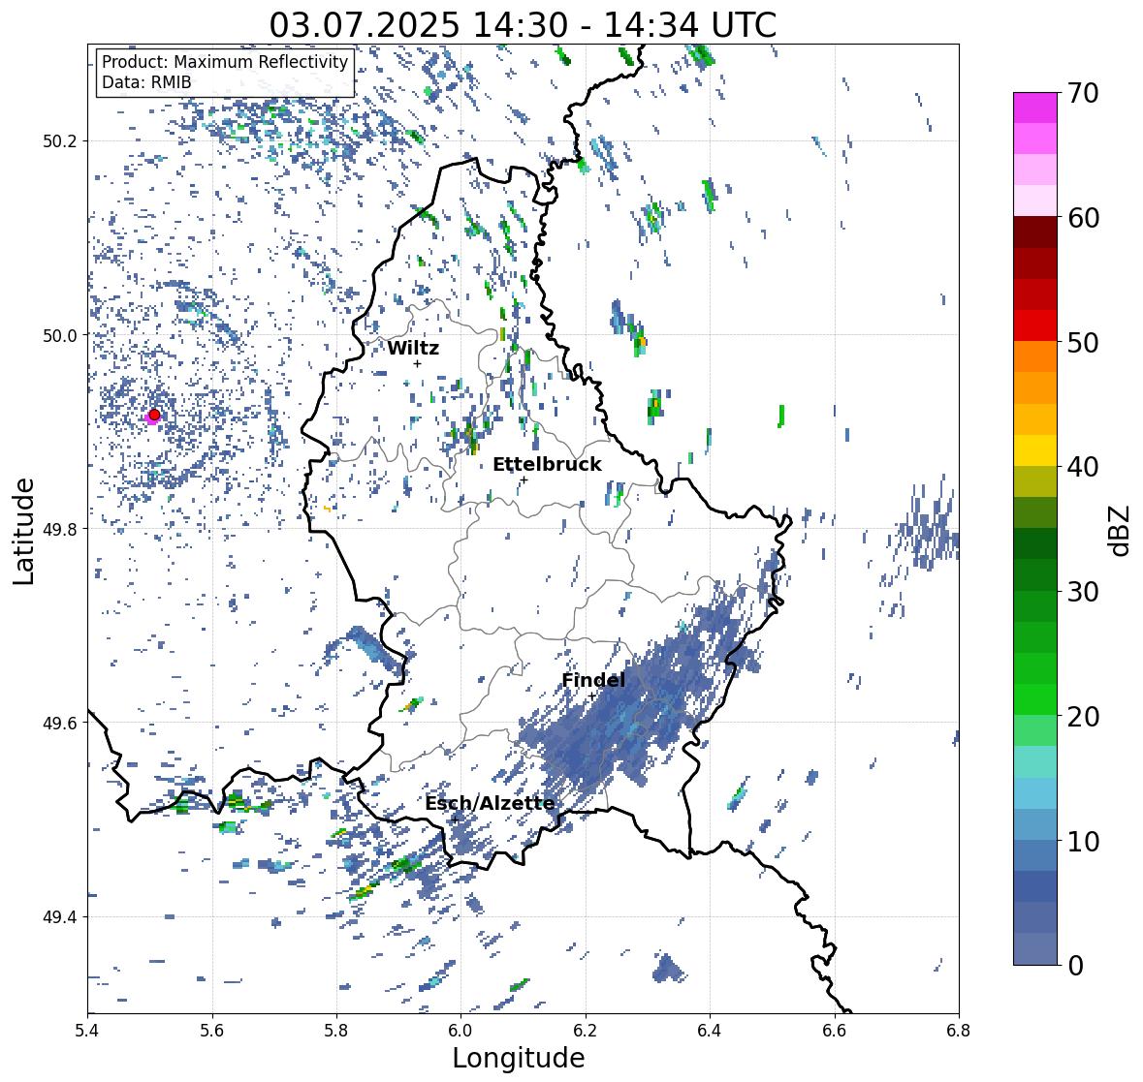Click the latitude tick label 50.0
The height and width of the screenshot is (1082, 1143).
click(x=60, y=335)
